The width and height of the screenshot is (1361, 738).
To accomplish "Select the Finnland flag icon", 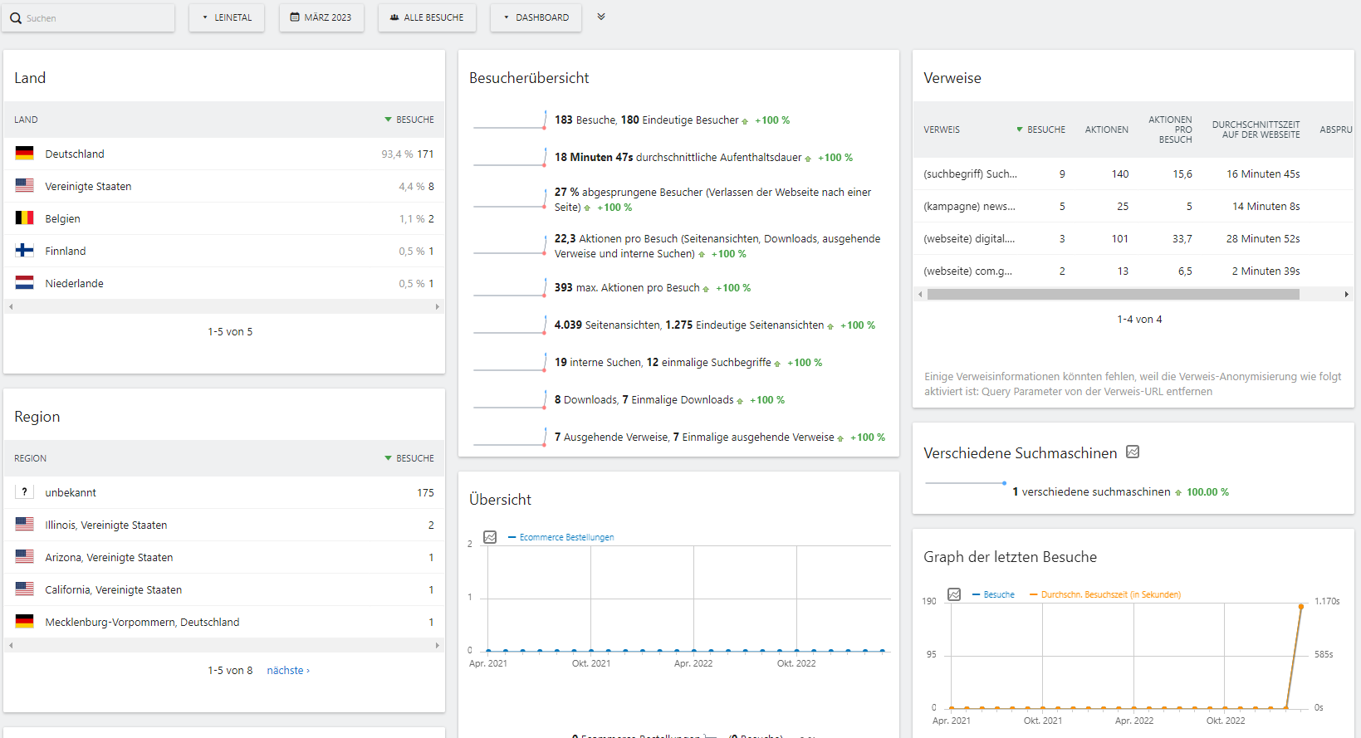I will pos(25,251).
